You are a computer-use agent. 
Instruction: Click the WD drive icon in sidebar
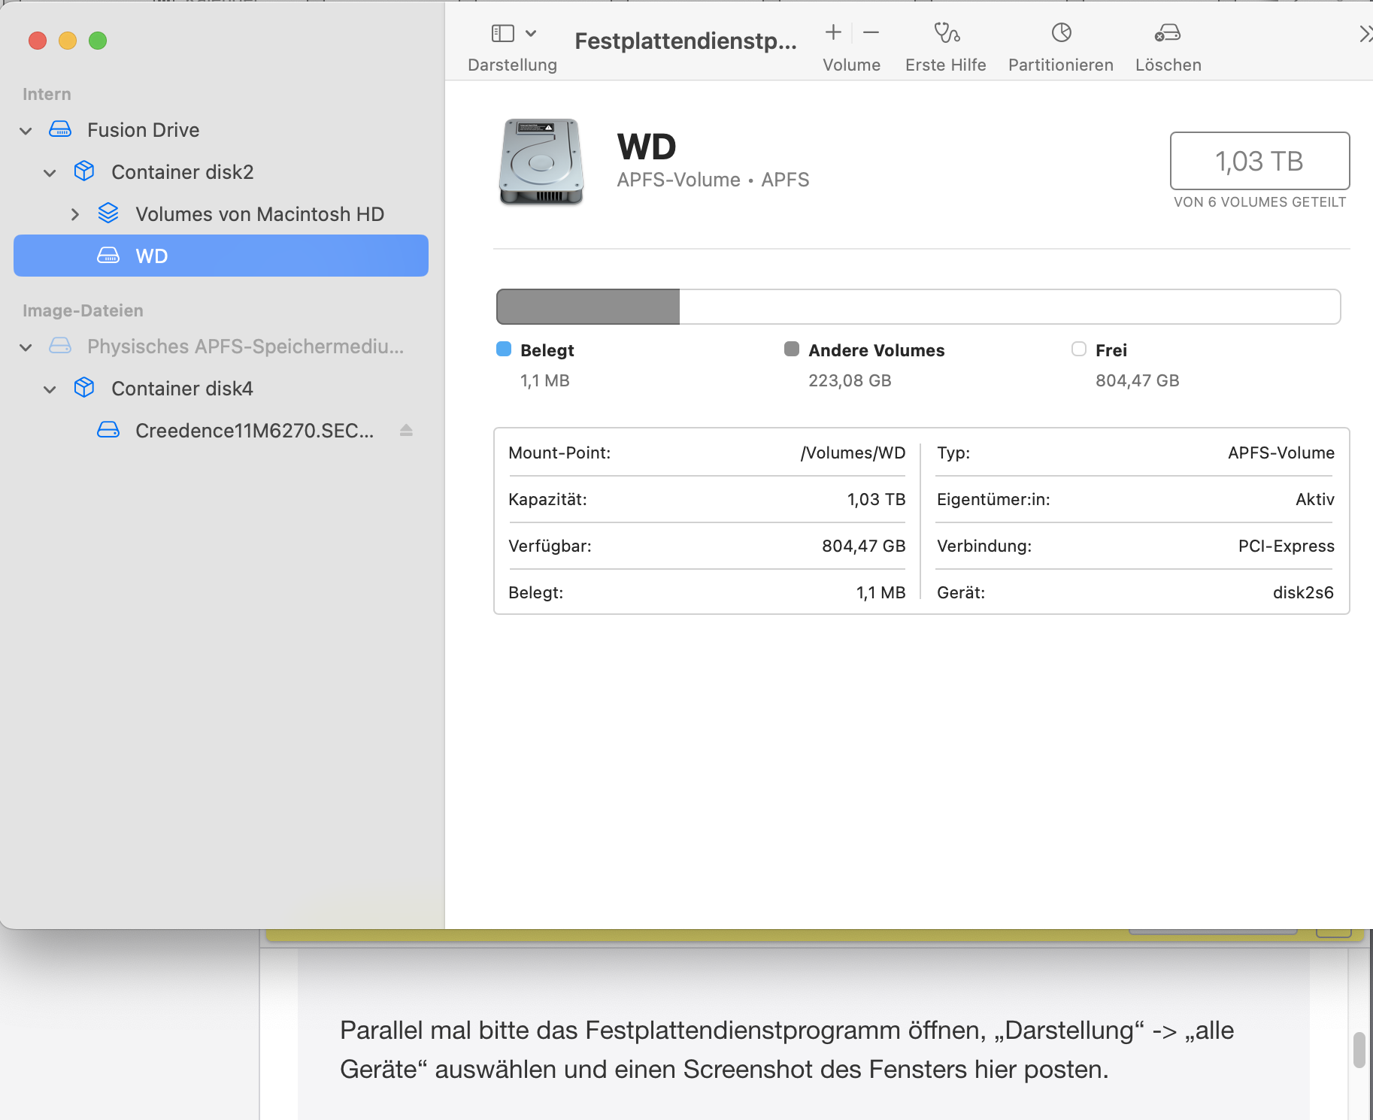click(x=108, y=256)
